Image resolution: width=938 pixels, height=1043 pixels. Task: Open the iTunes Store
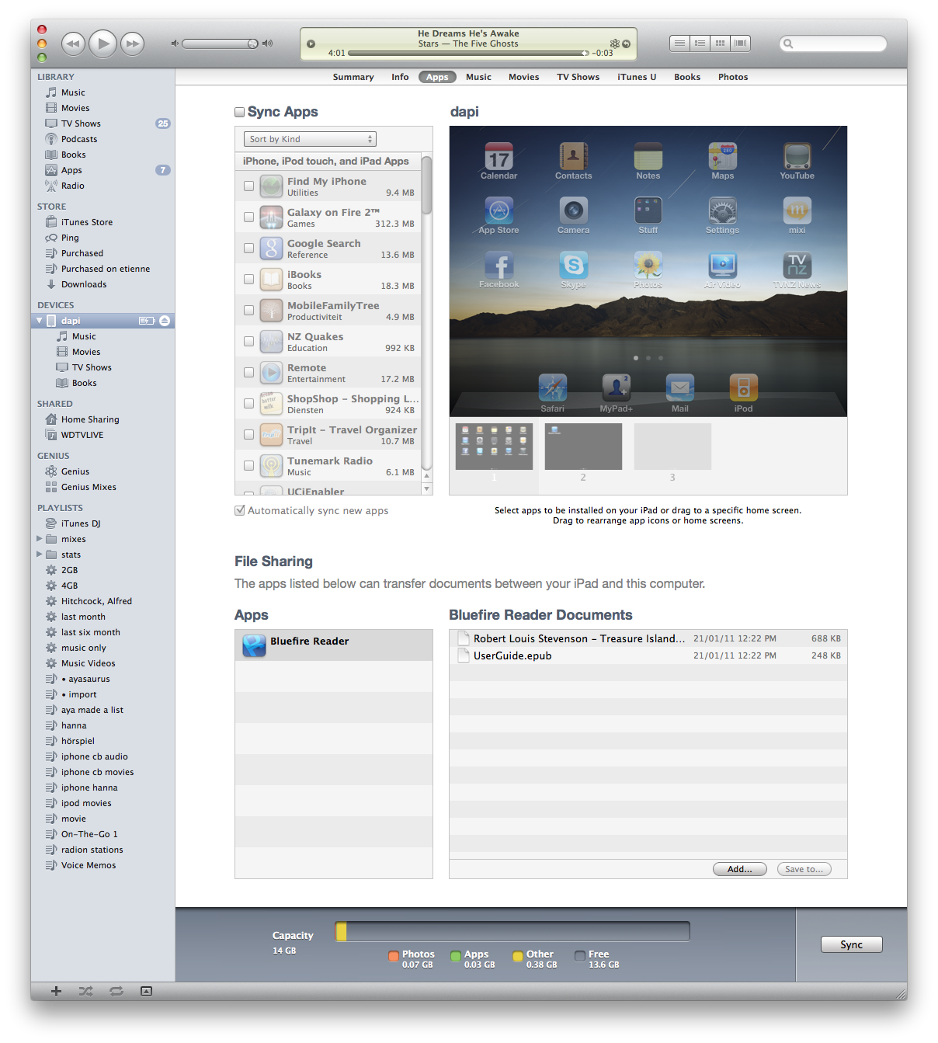point(87,222)
